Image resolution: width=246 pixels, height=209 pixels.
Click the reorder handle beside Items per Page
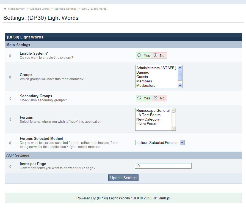pos(10,166)
